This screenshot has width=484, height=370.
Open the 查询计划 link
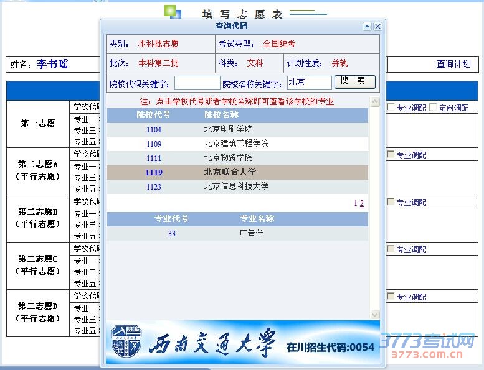tap(453, 64)
